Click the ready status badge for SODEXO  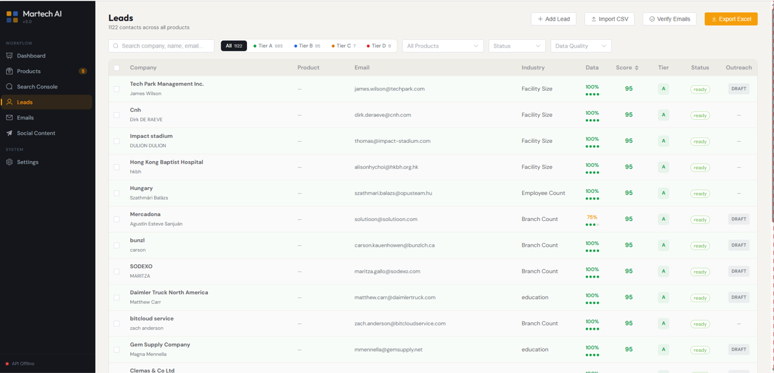pos(700,272)
